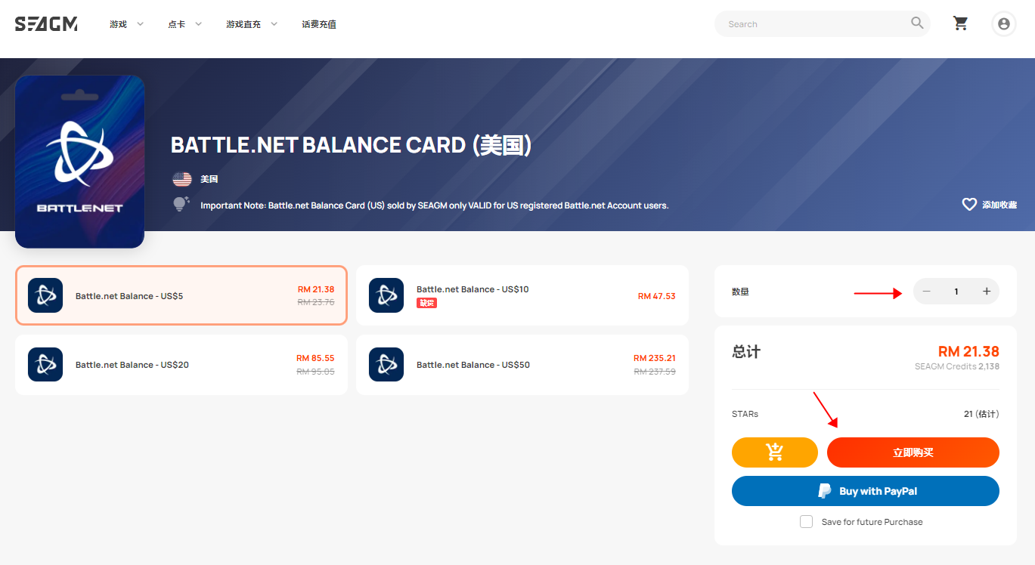
Task: Expand the 游戏 menu chevron
Action: coord(140,24)
